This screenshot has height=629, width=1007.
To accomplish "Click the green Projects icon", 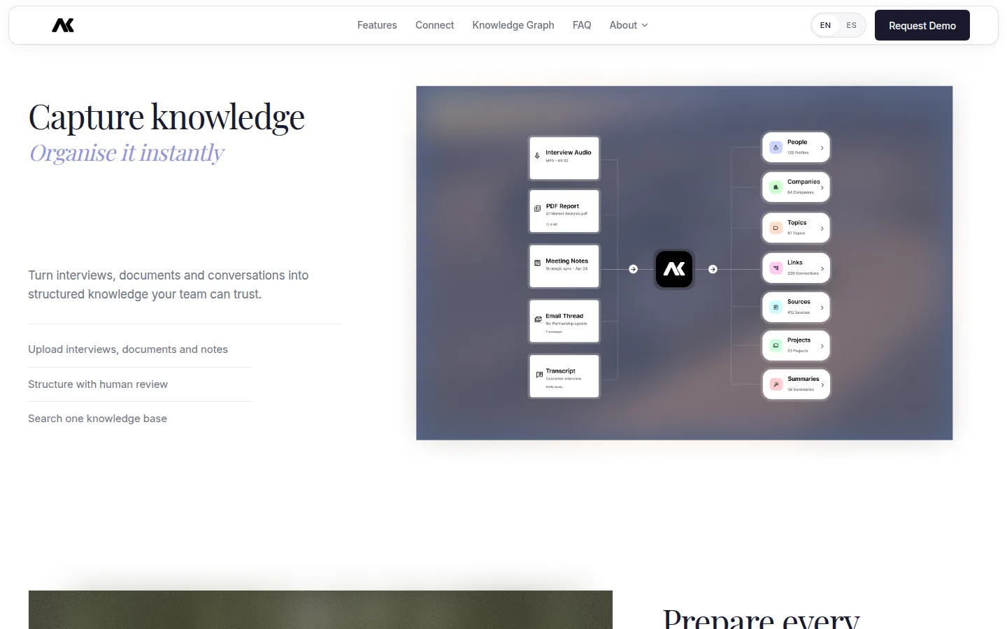I will click(776, 345).
